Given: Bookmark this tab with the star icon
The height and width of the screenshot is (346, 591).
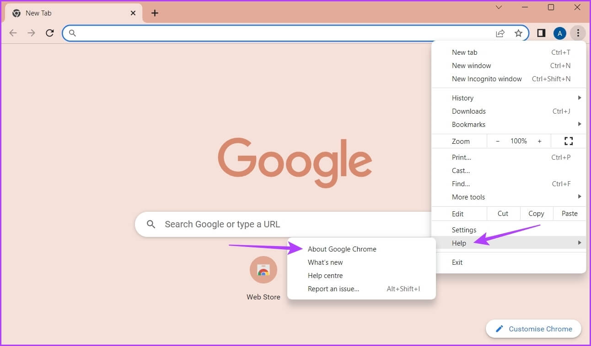Looking at the screenshot, I should point(518,33).
